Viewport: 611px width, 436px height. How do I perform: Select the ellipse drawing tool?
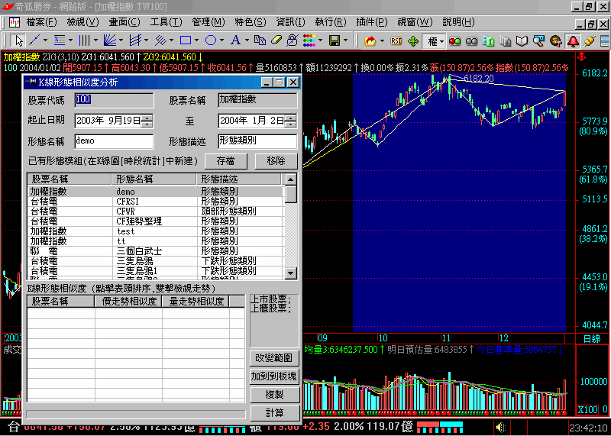point(211,40)
